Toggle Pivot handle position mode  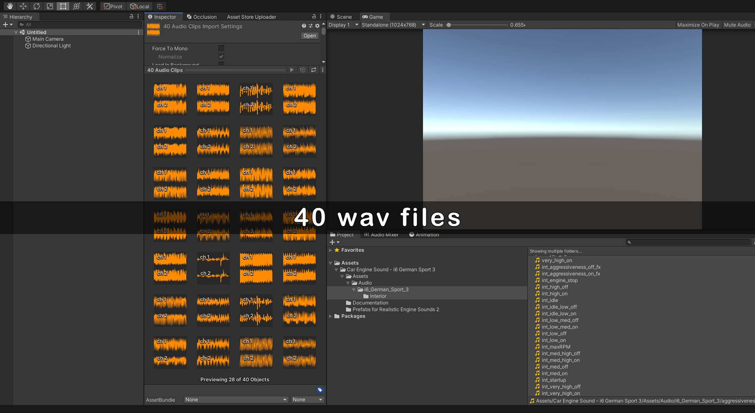[x=113, y=6]
